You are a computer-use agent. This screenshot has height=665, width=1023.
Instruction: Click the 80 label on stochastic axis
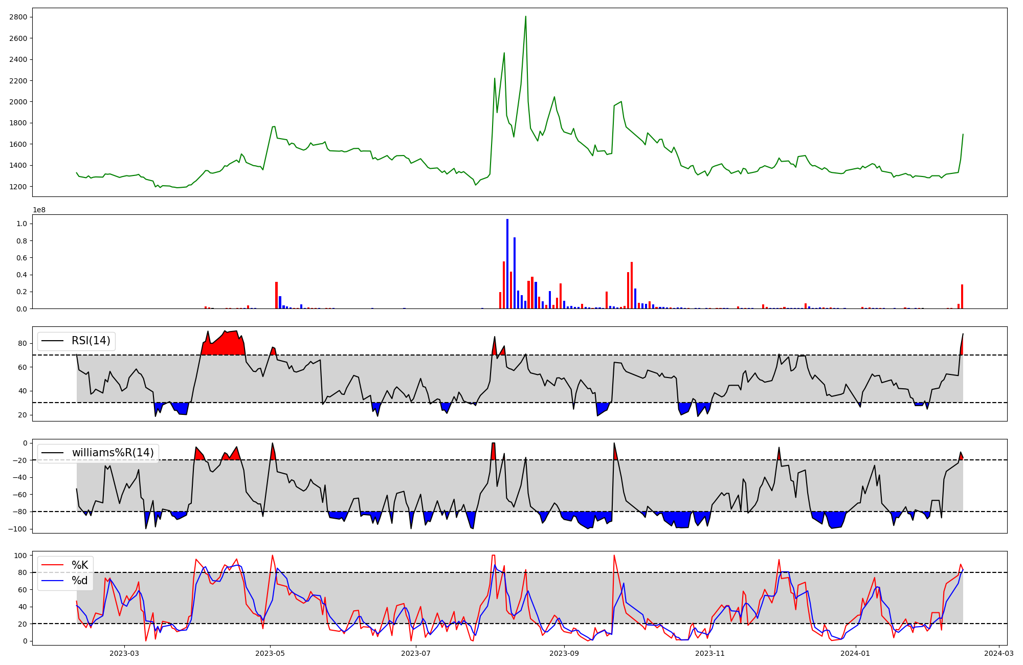click(24, 573)
